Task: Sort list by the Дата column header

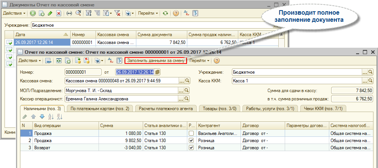Action: point(38,34)
